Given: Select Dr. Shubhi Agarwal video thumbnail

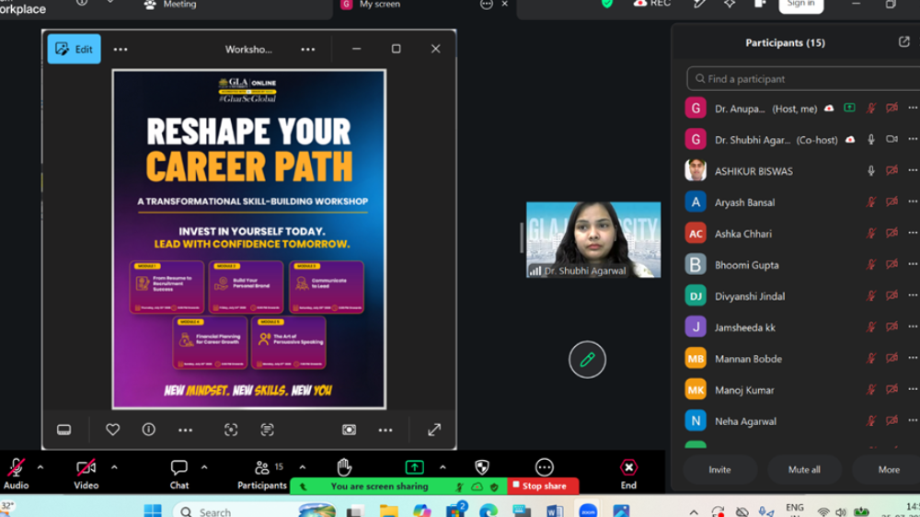Looking at the screenshot, I should 593,239.
